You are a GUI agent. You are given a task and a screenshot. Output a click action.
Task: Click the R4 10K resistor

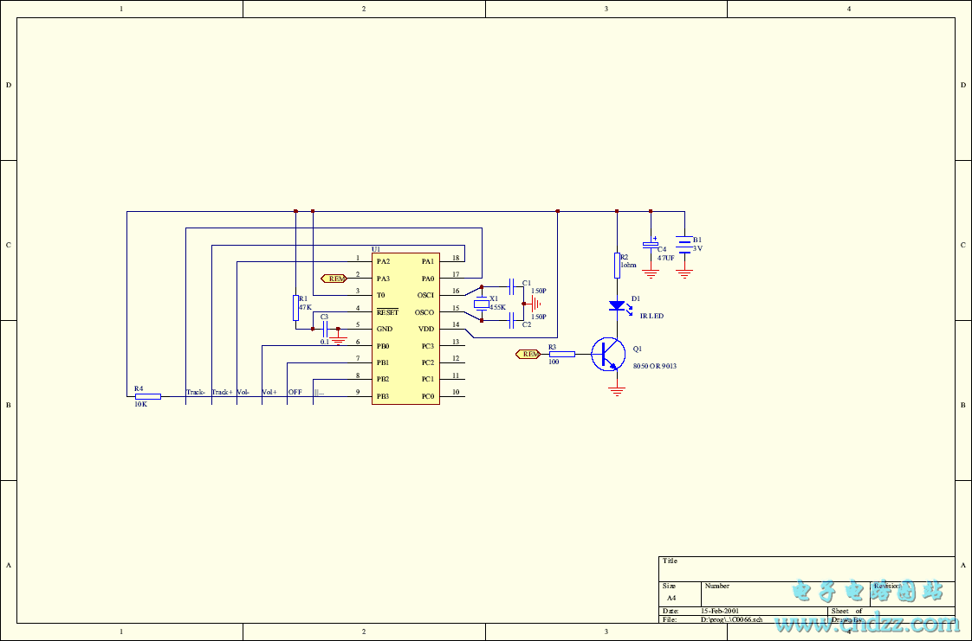(x=147, y=396)
